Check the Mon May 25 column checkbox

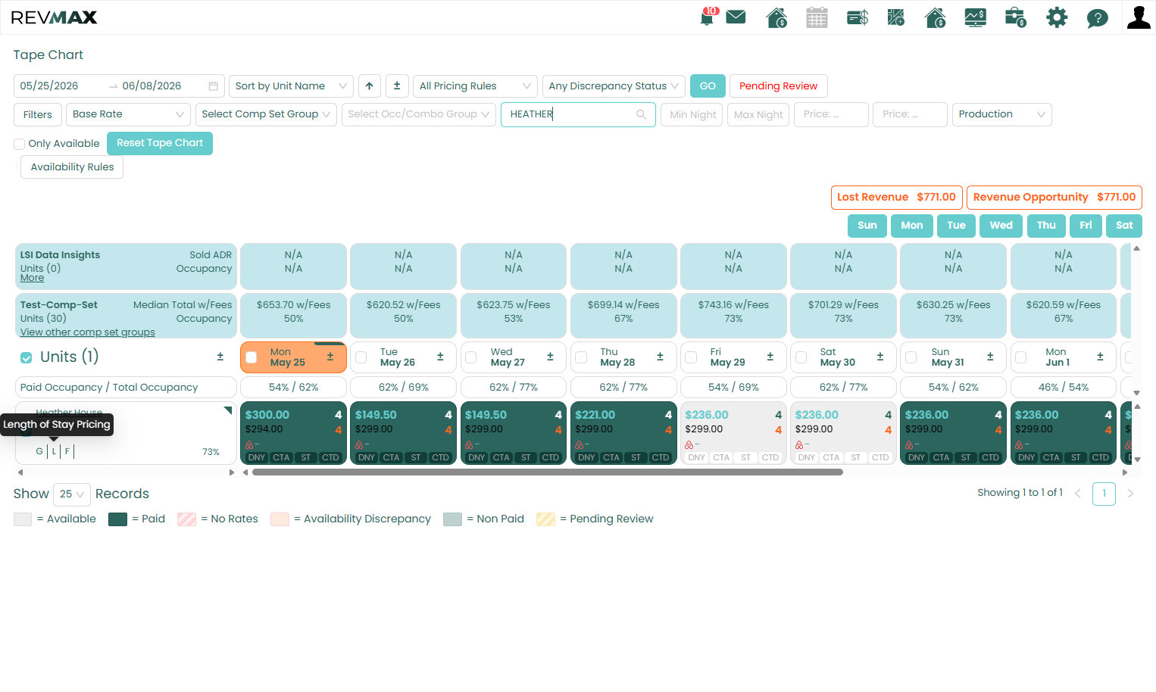tap(252, 357)
